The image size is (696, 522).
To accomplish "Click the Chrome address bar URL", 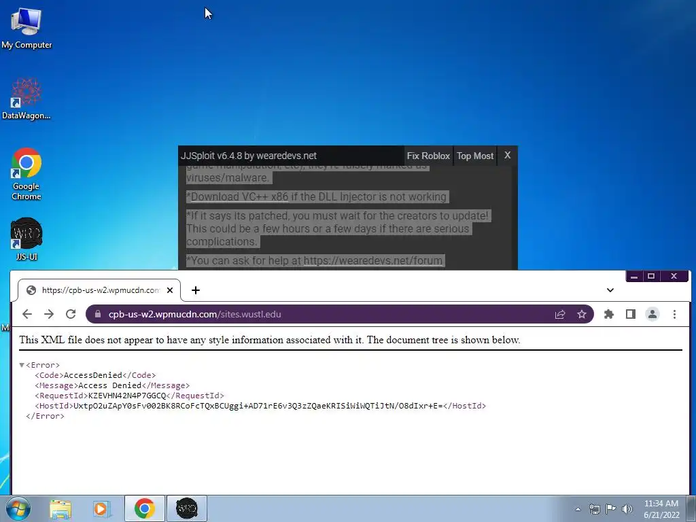I will (x=195, y=314).
